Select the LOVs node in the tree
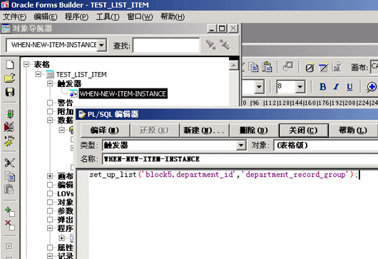 pyautogui.click(x=66, y=193)
